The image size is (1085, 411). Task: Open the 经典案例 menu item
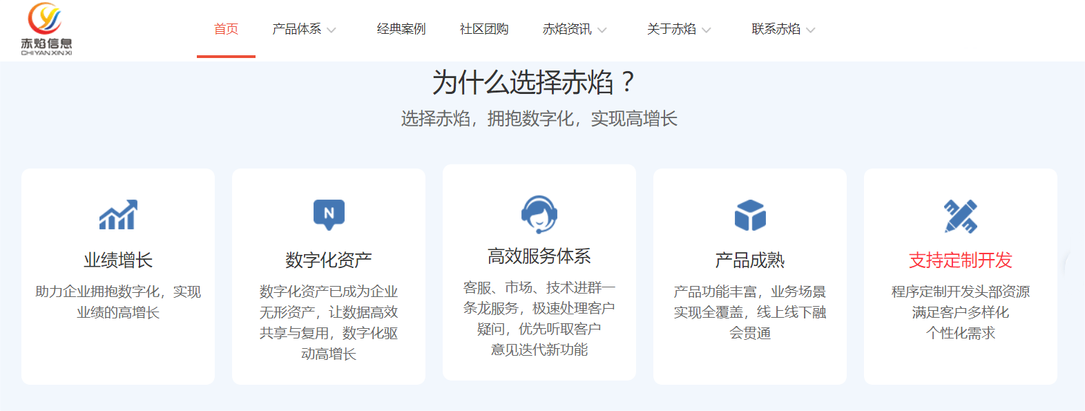(x=401, y=29)
